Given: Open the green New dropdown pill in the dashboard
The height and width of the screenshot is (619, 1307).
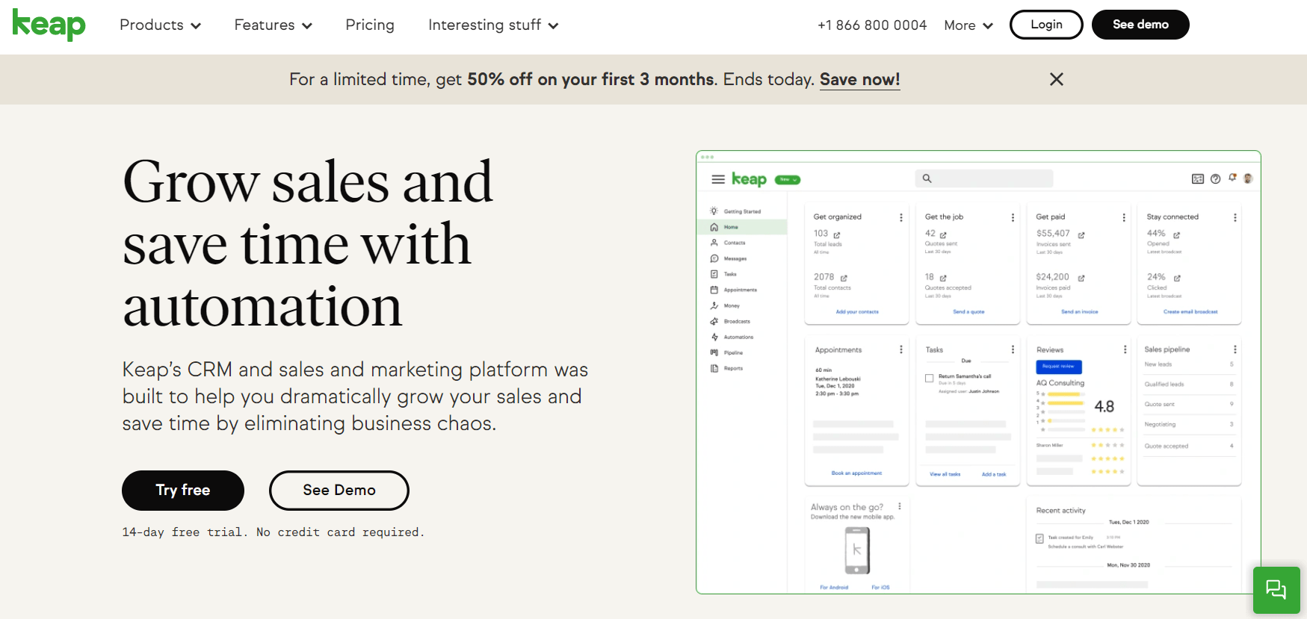Looking at the screenshot, I should [x=788, y=179].
